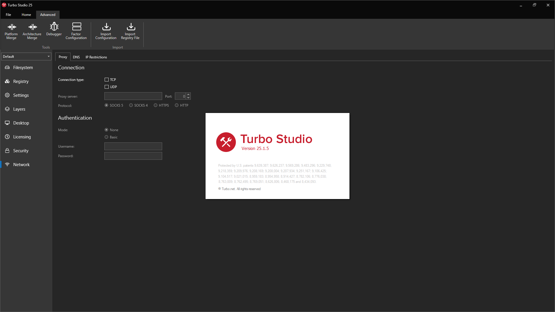This screenshot has height=312, width=555.
Task: Launch the Debugger tool
Action: tap(54, 29)
